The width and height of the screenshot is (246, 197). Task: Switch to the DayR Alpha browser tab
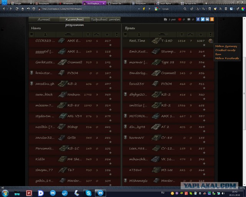tap(167, 3)
